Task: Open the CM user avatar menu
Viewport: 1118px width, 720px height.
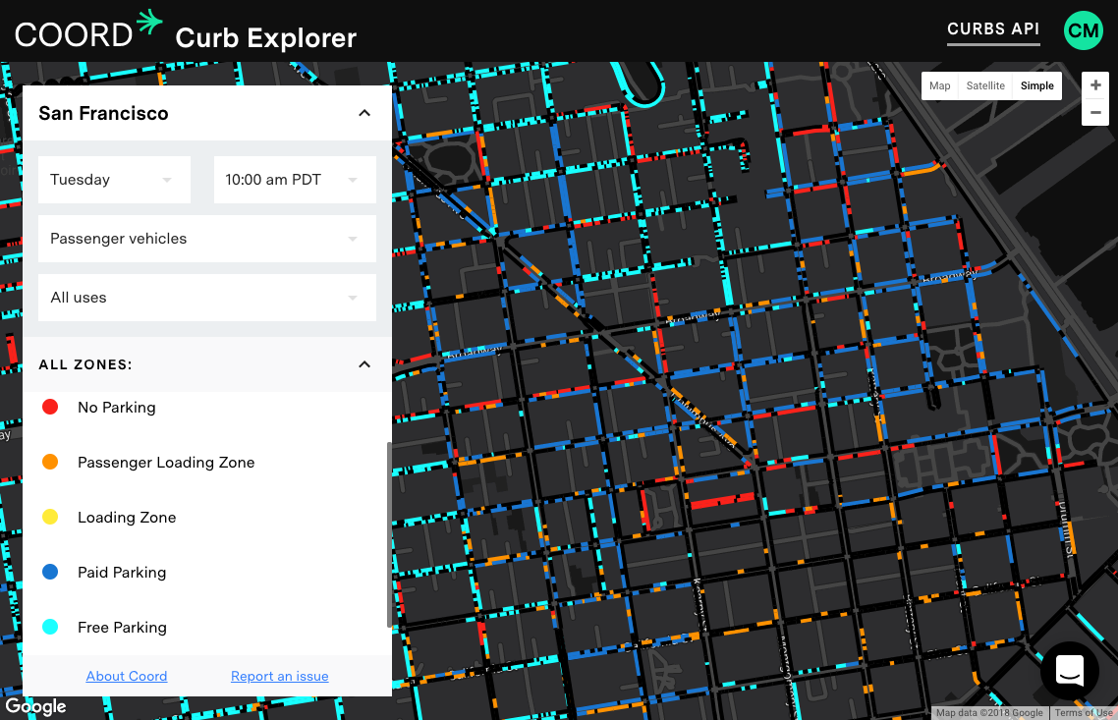Action: click(1083, 30)
